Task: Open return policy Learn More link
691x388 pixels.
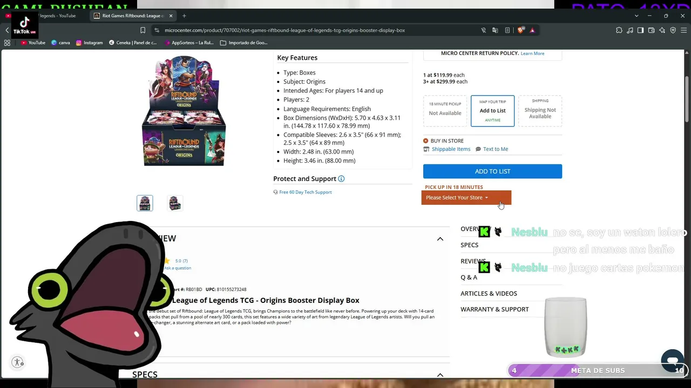Action: pos(532,53)
